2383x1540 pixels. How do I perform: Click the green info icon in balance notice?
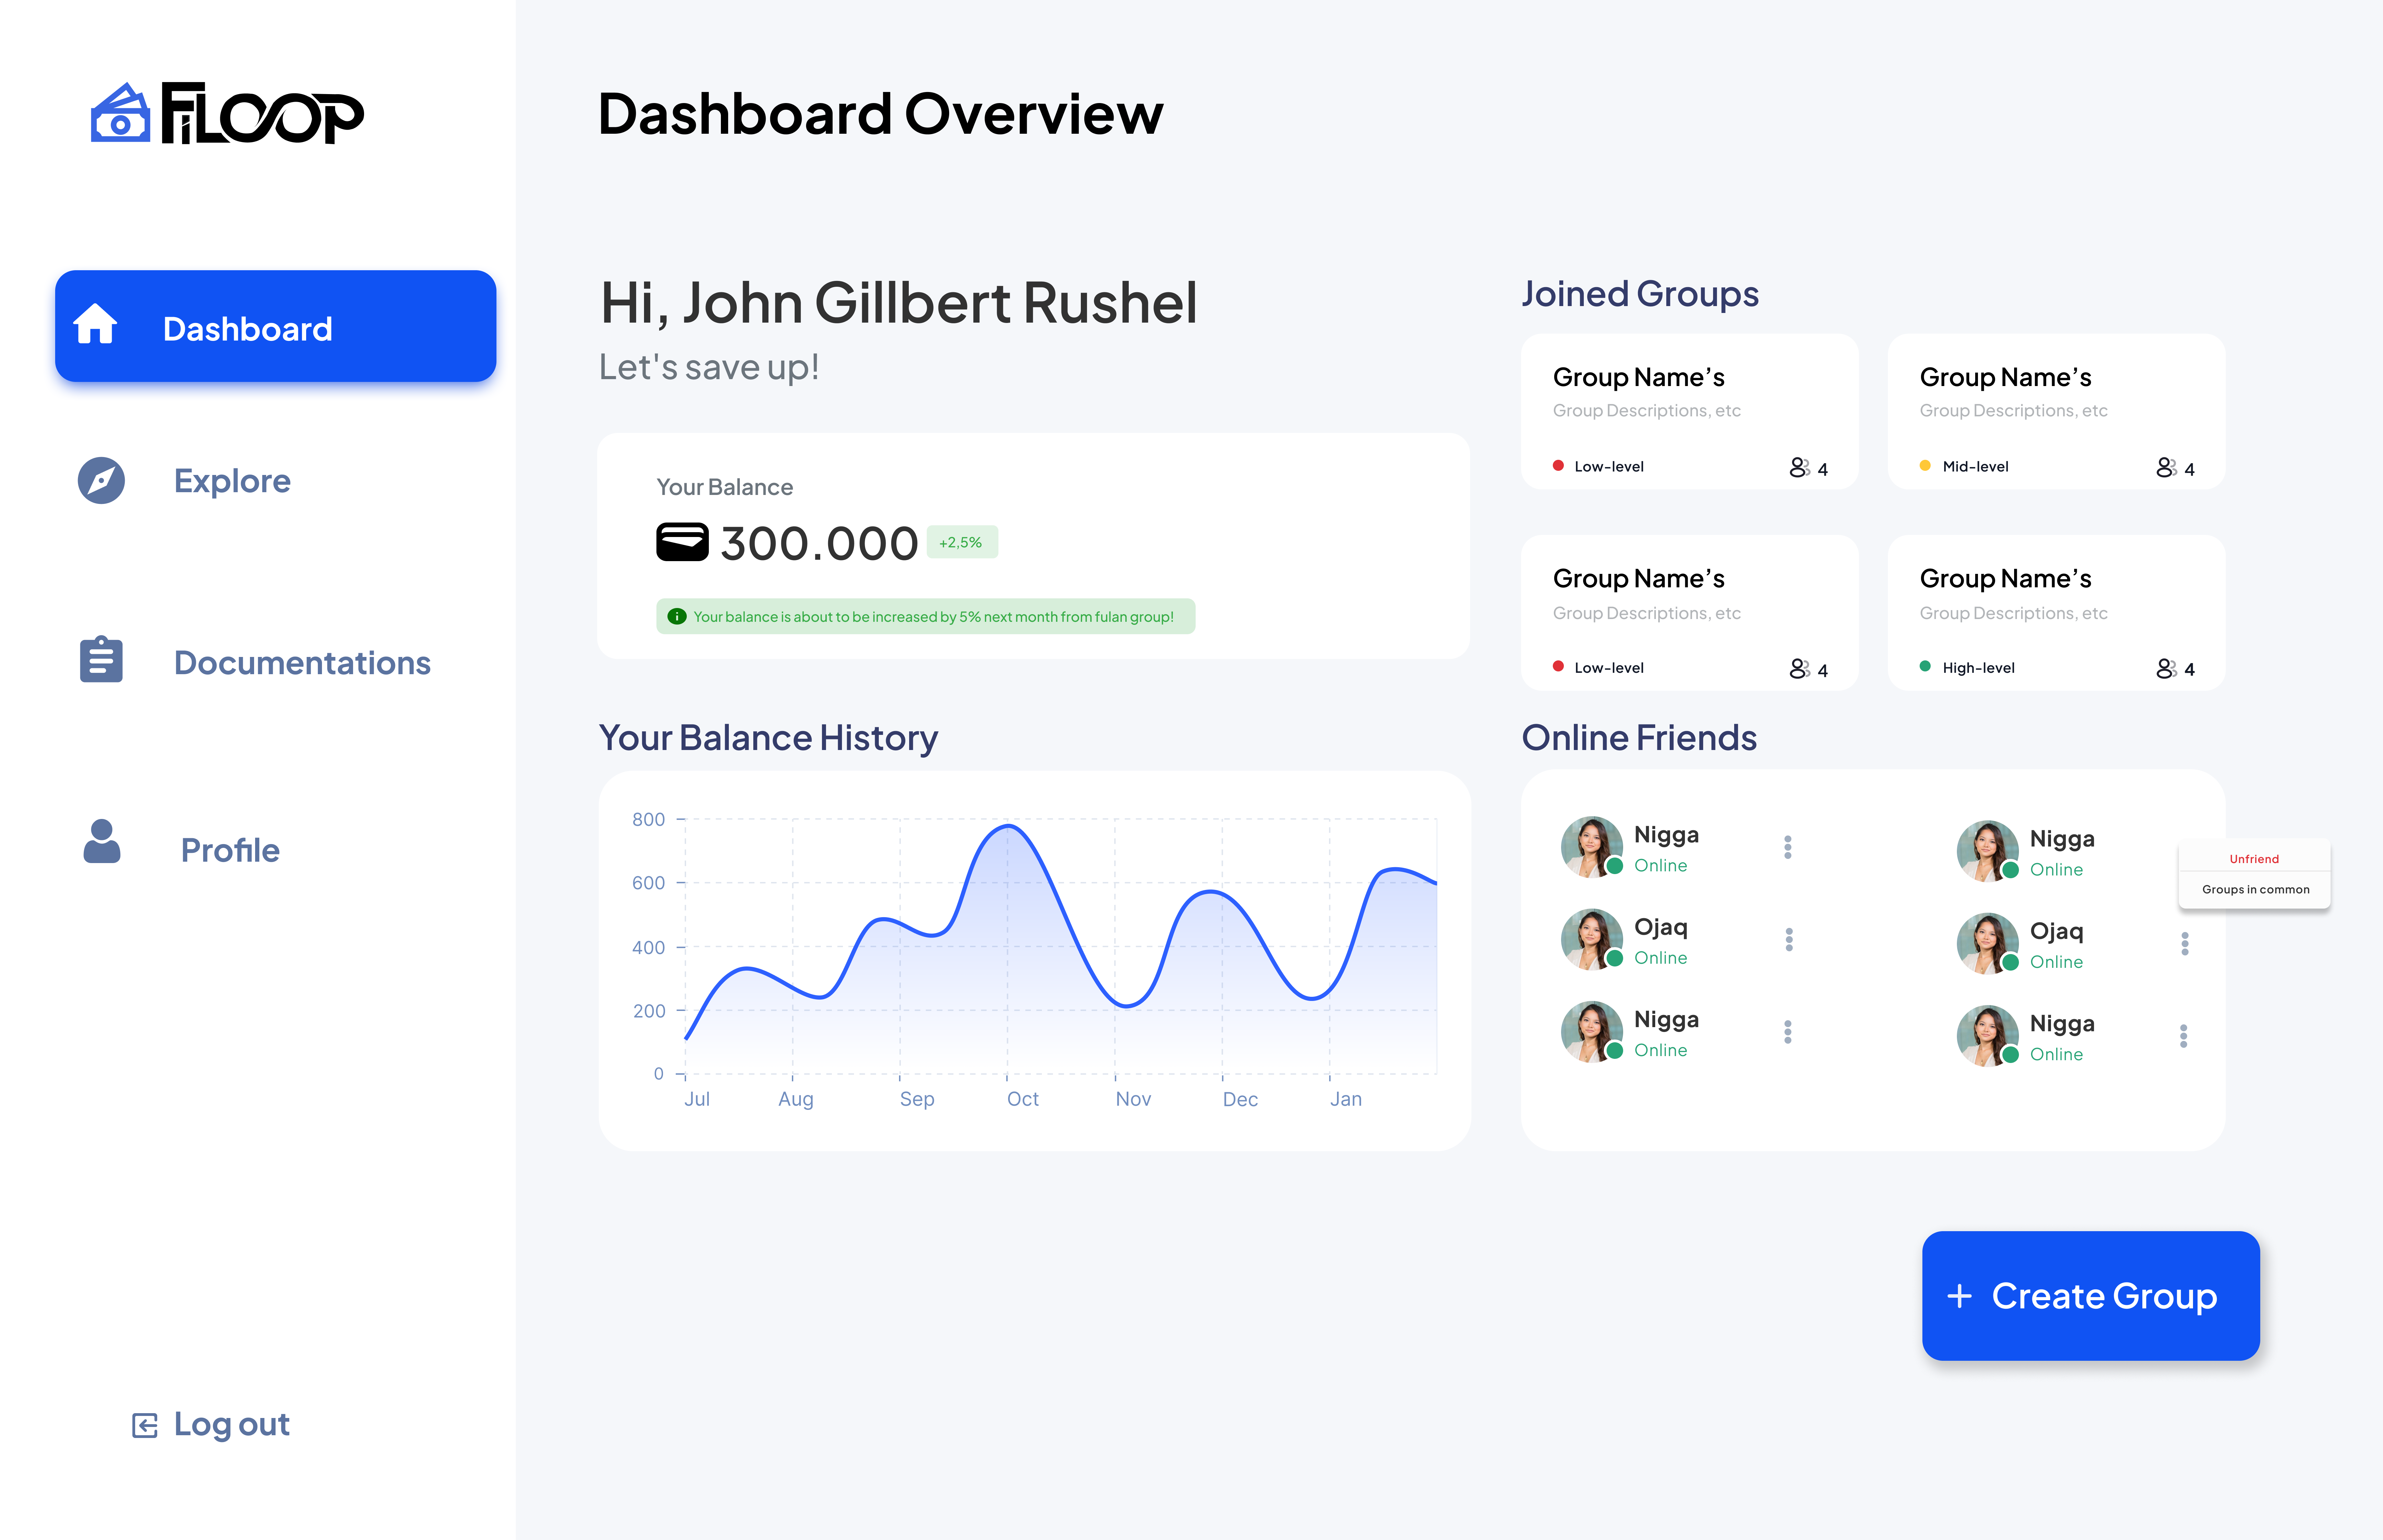[677, 616]
